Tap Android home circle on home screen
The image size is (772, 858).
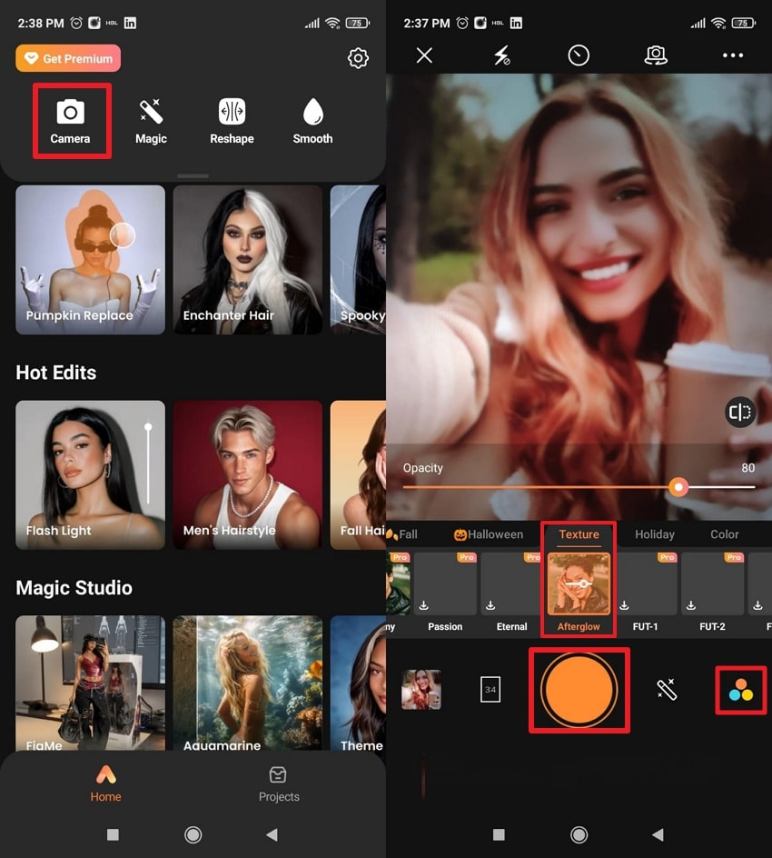click(193, 834)
